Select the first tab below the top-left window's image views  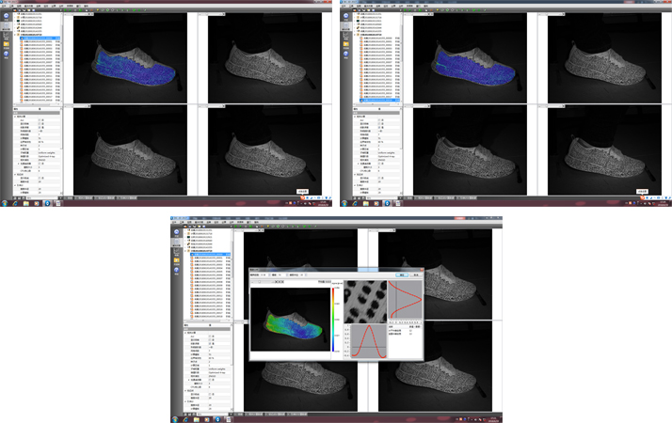pos(70,198)
